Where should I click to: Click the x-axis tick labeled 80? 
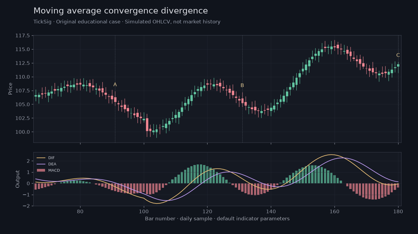(x=80, y=211)
